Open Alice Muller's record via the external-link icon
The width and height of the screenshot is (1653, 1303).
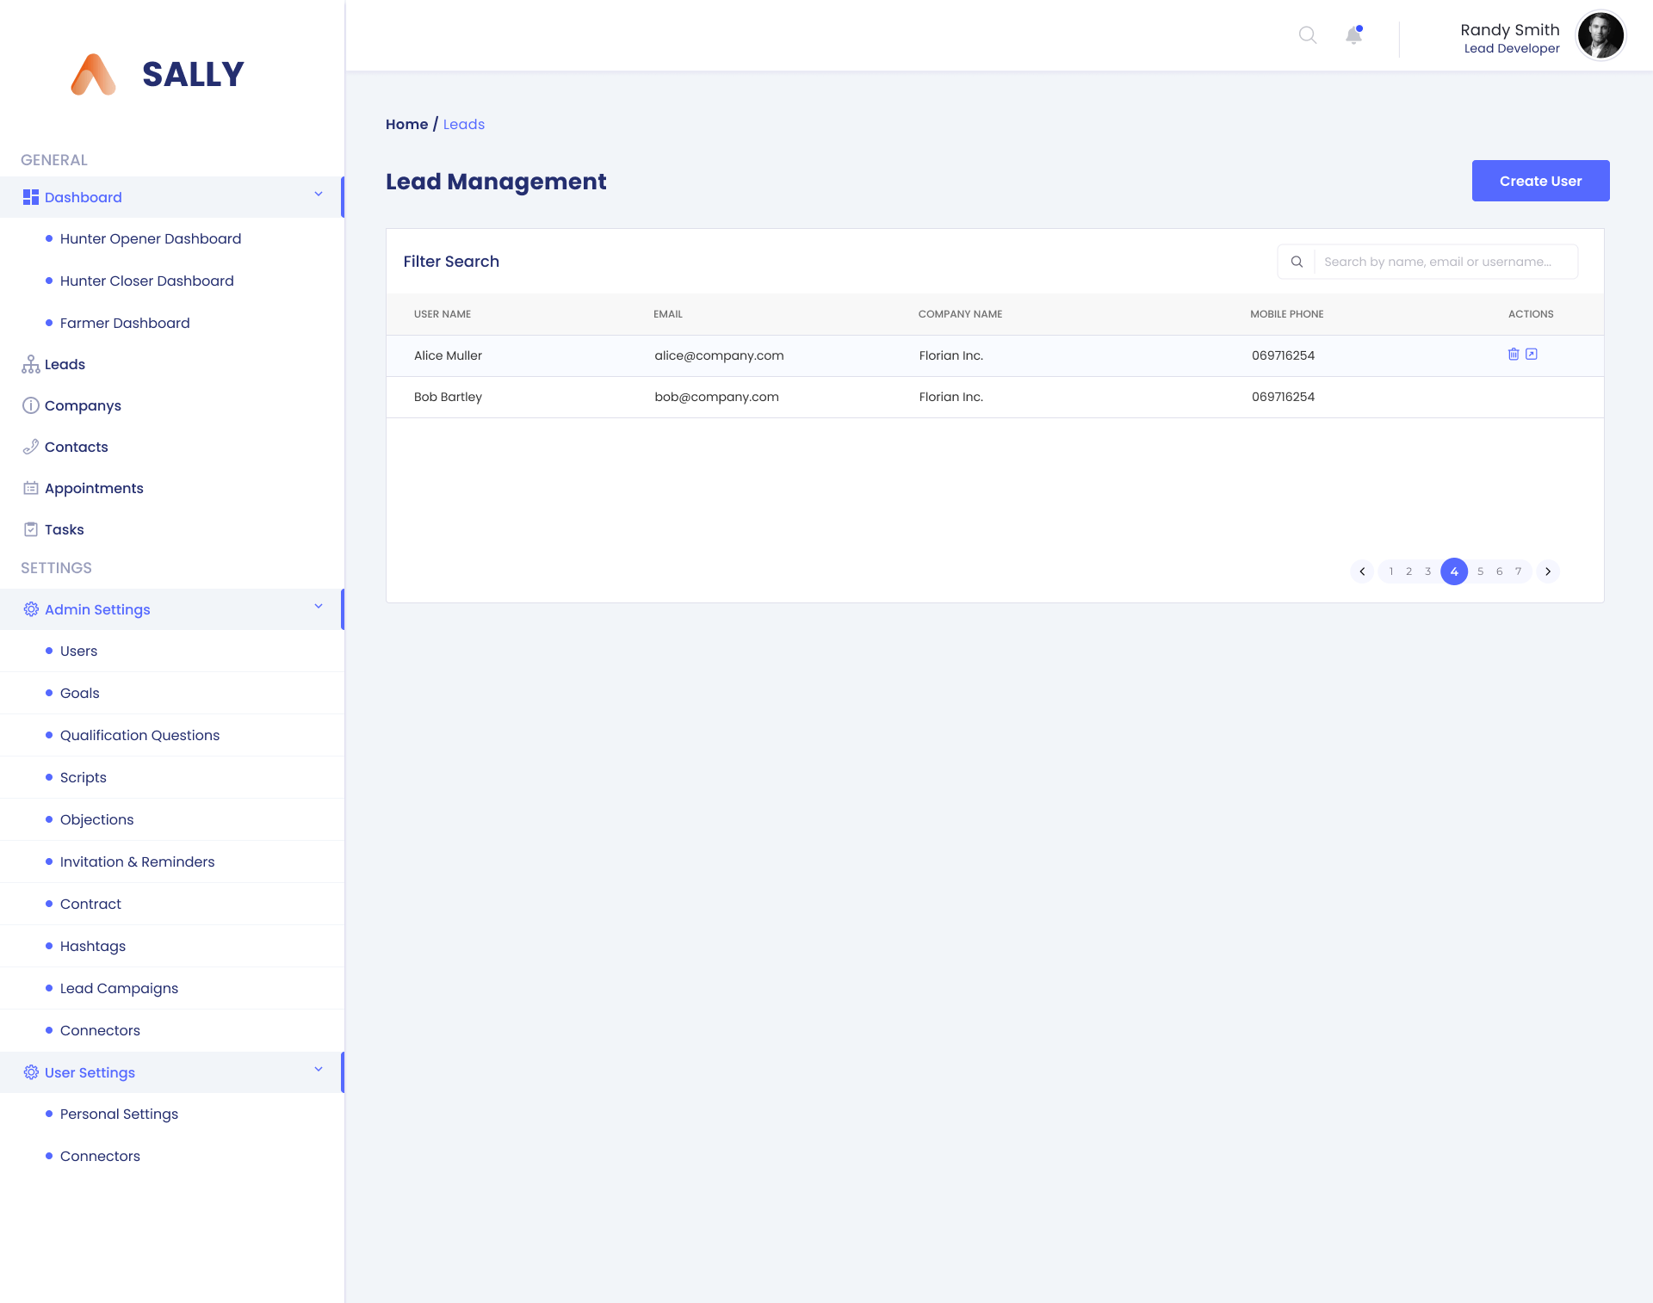tap(1532, 354)
